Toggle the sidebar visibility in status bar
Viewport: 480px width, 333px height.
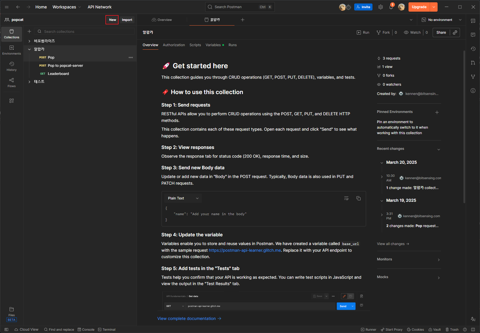click(x=6, y=330)
